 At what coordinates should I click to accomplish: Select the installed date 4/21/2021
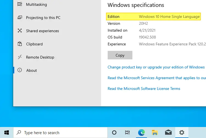coord(147,30)
